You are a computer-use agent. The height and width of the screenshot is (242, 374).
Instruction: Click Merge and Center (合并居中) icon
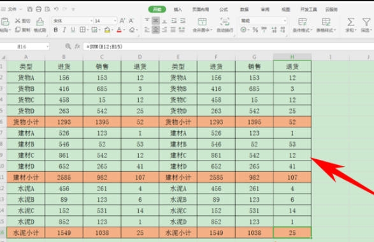(x=202, y=22)
